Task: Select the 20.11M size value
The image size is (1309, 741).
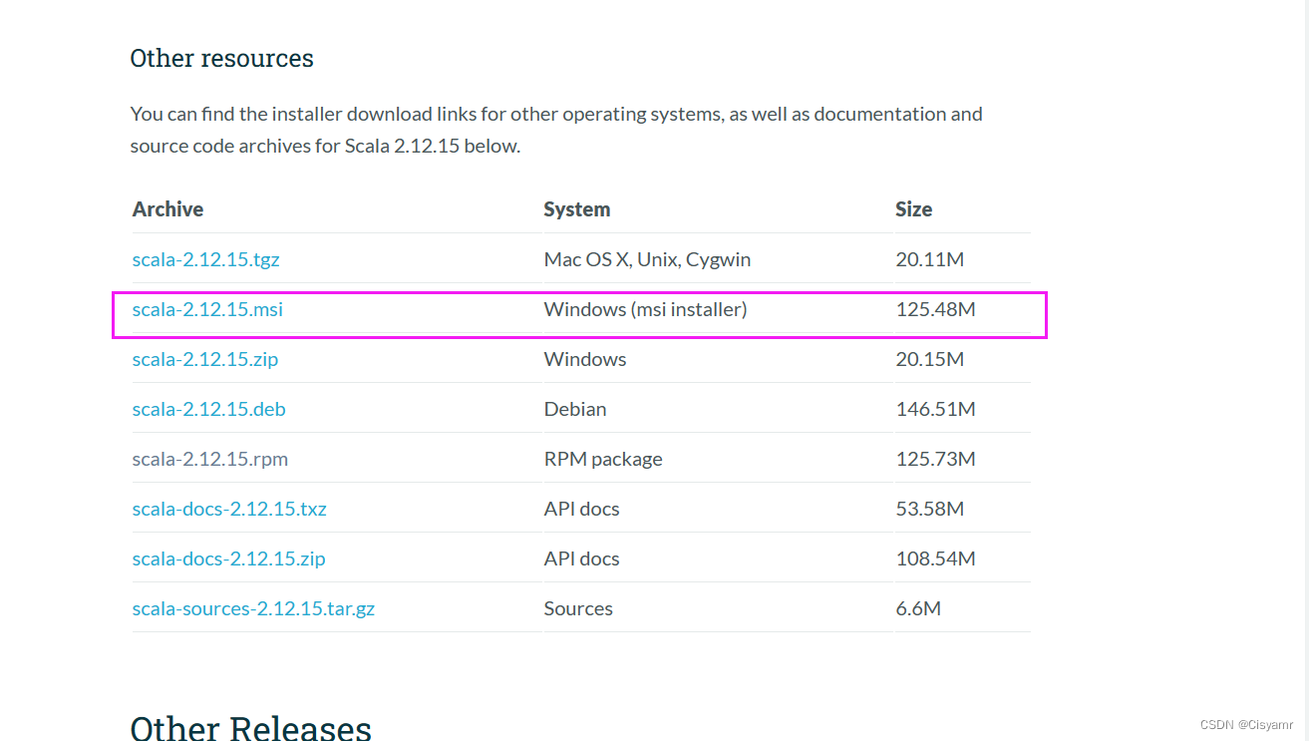Action: click(x=930, y=259)
